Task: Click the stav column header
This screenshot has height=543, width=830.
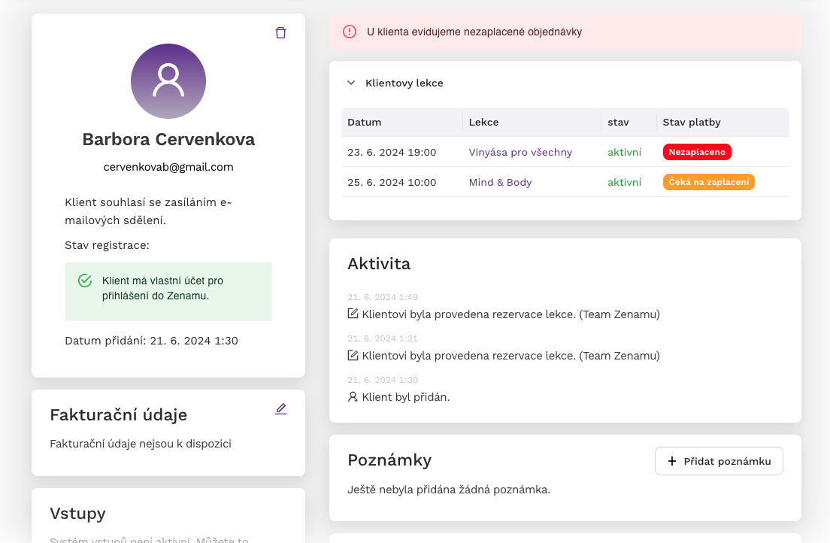Action: pos(618,123)
